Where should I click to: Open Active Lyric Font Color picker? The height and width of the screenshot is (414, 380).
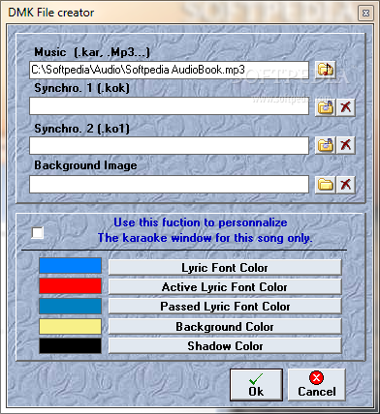[225, 287]
